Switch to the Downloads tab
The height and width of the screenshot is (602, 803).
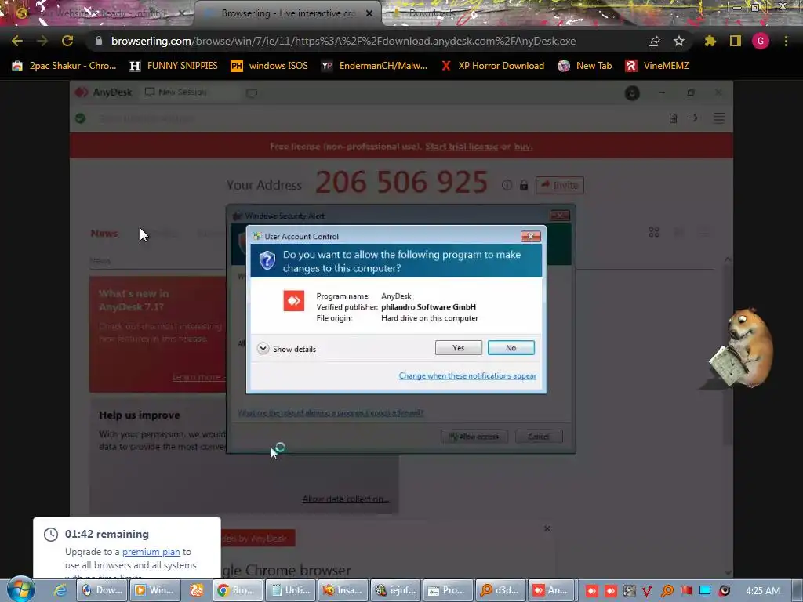[431, 13]
